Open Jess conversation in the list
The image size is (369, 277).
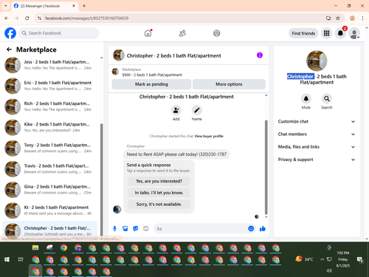(x=50, y=65)
